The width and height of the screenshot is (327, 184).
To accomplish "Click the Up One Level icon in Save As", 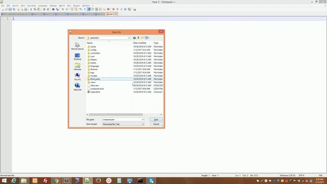I will tap(138, 38).
